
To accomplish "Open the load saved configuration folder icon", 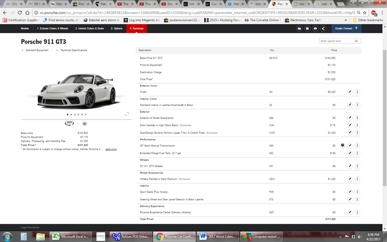I will pyautogui.click(x=299, y=29).
